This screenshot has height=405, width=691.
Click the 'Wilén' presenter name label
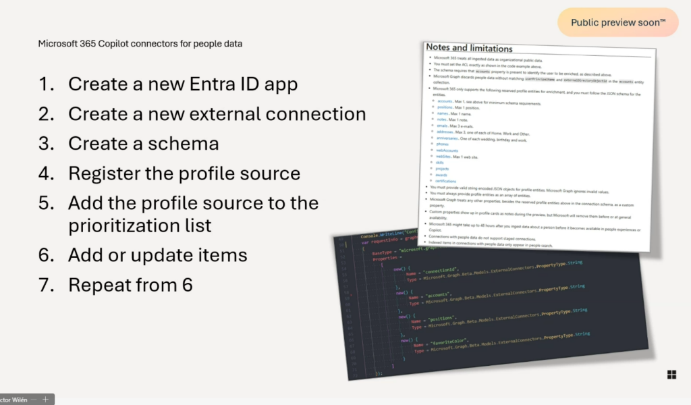point(13,400)
